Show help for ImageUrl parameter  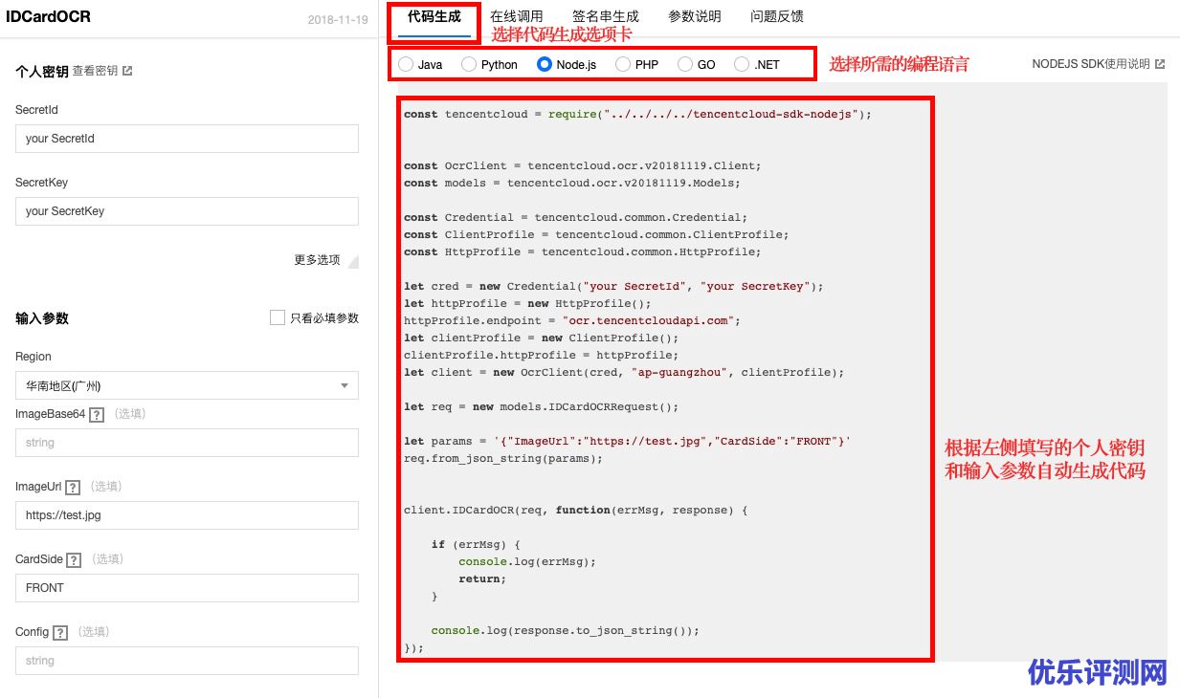coord(73,488)
